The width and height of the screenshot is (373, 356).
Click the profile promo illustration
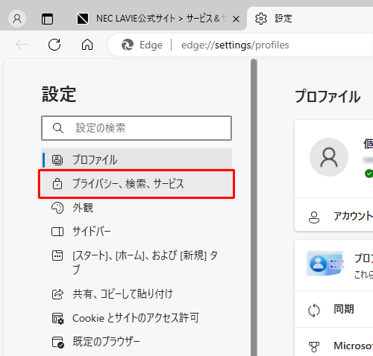(x=325, y=264)
